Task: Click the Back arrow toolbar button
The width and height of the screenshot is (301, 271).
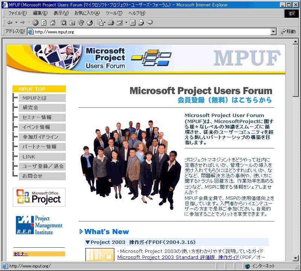Action: pyautogui.click(x=10, y=23)
